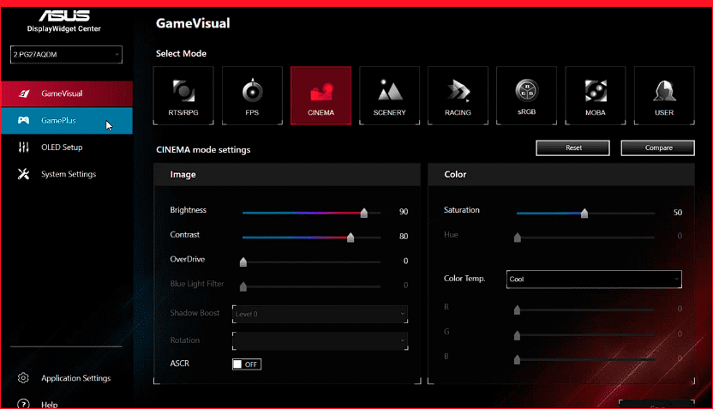Choose the FPS mode tile
The width and height of the screenshot is (713, 409).
click(252, 95)
